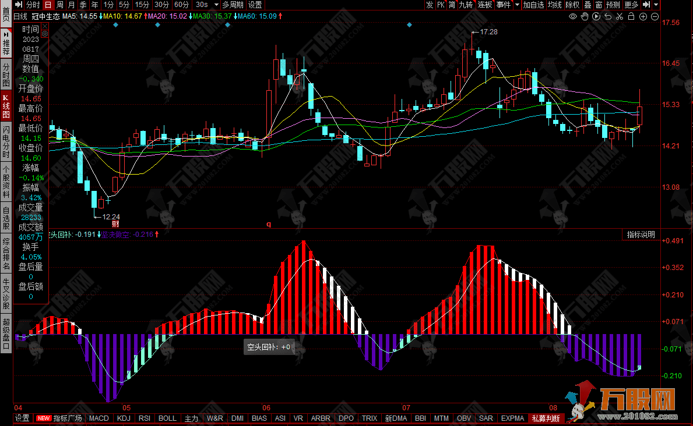693x426 pixels.
Task: Select the scissors cut icon
Action: pos(620,16)
